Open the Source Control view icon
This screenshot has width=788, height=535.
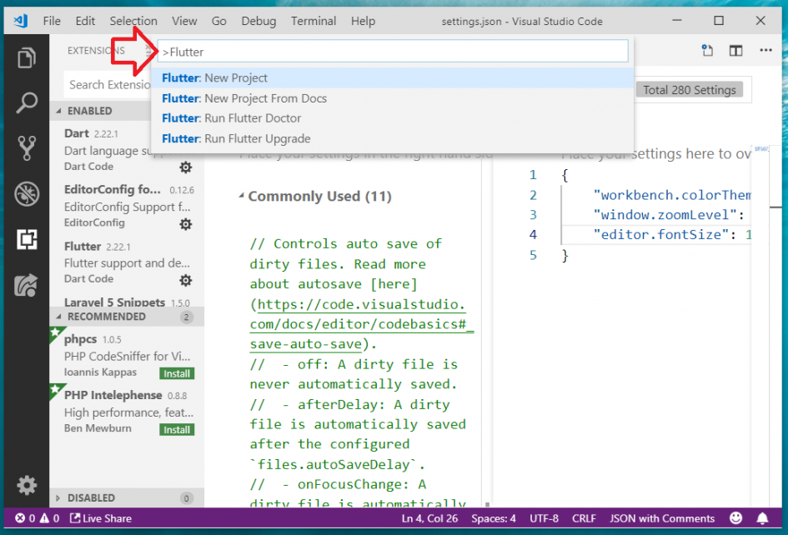click(27, 148)
